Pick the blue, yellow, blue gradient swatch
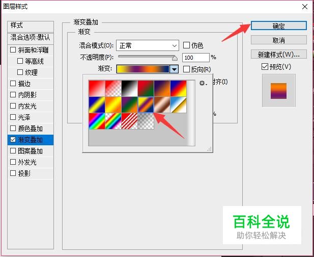 pos(97,105)
